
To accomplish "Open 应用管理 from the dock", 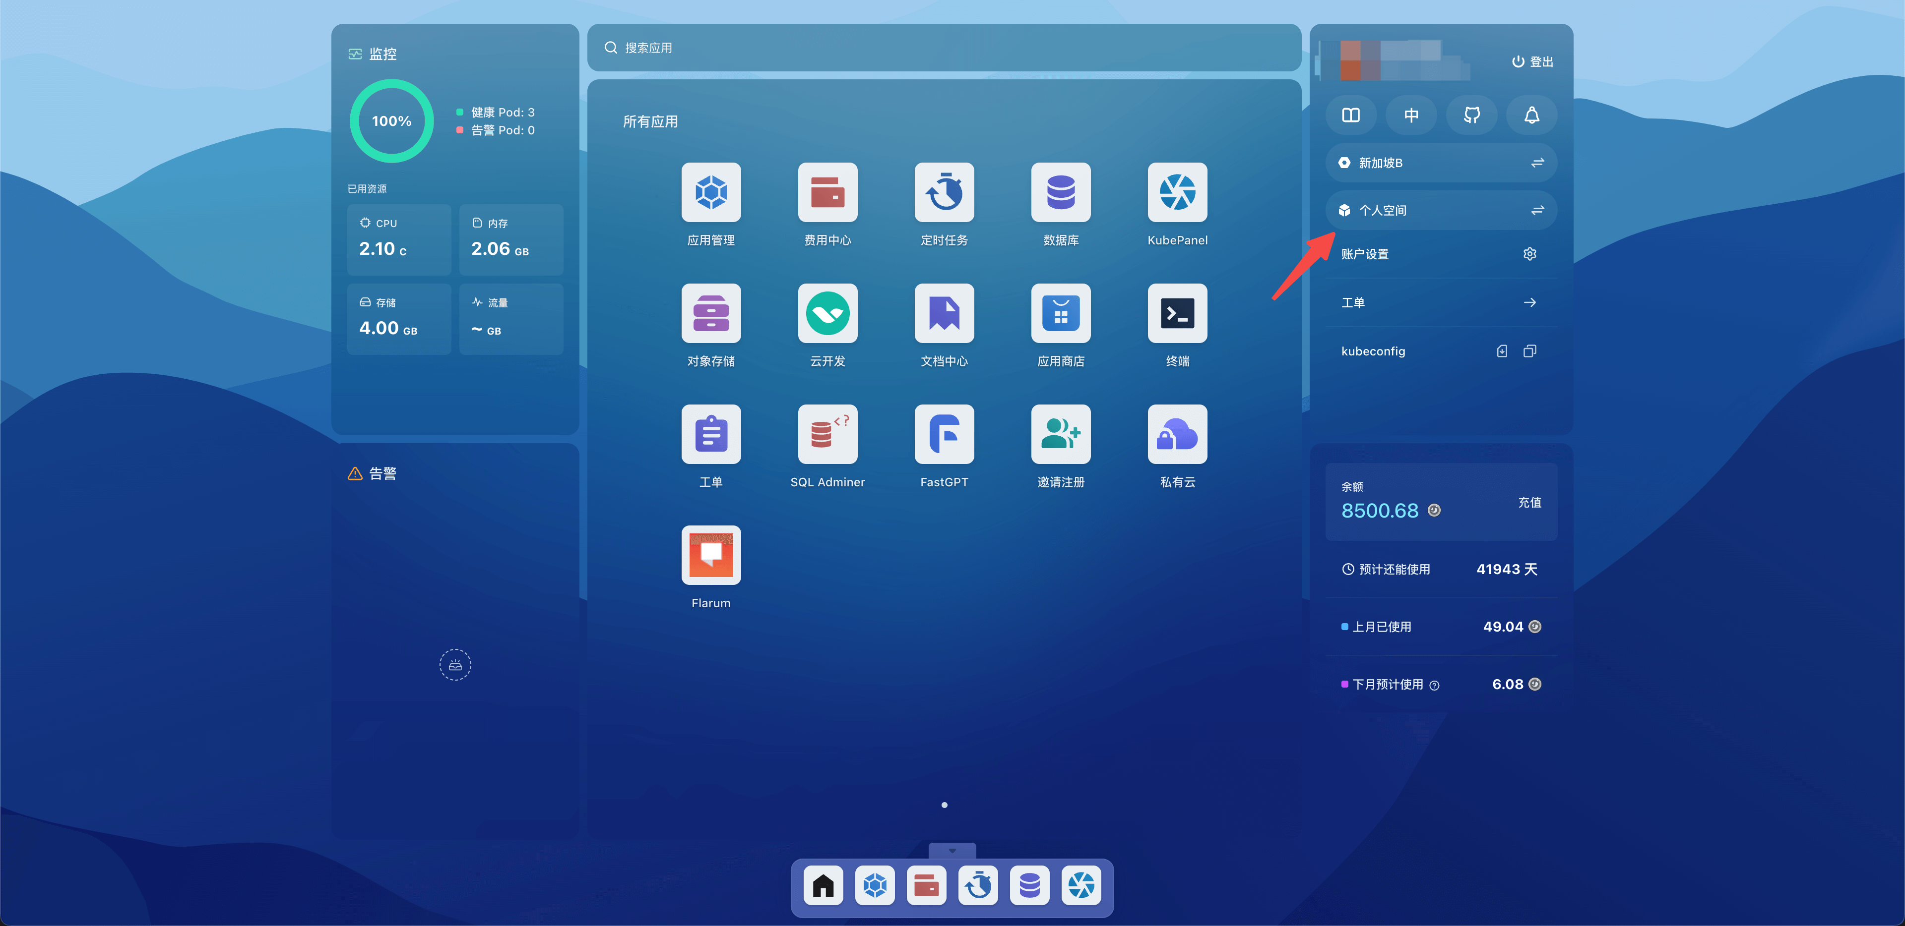I will pyautogui.click(x=875, y=885).
